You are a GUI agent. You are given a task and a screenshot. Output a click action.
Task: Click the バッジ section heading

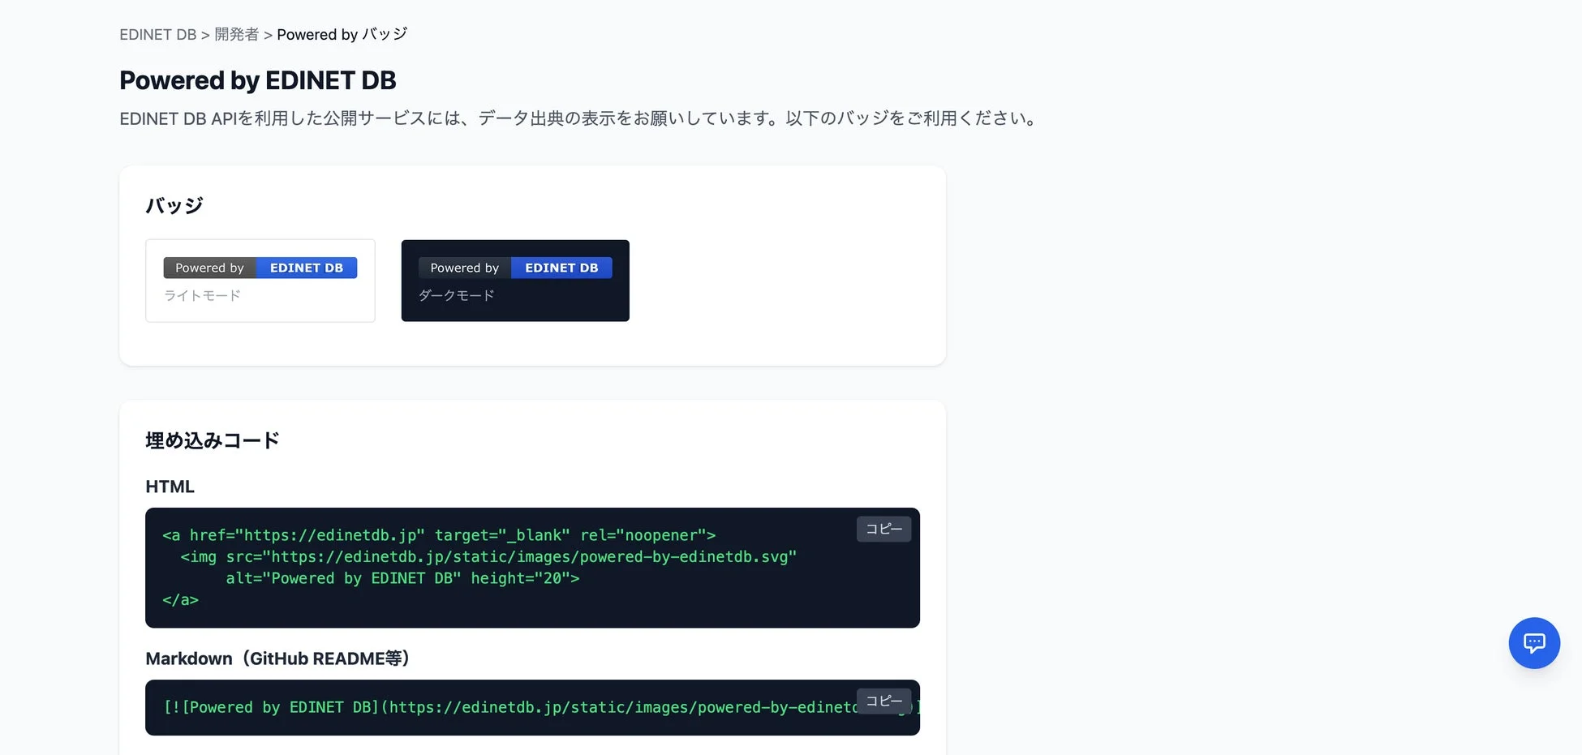click(x=173, y=205)
